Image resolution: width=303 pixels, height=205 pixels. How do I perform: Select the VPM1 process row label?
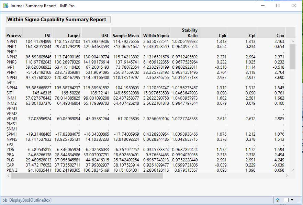12,109
